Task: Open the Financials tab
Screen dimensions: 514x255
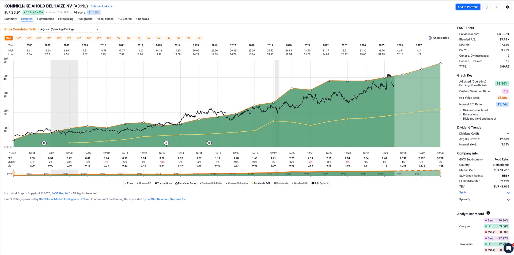Action: click(x=142, y=19)
